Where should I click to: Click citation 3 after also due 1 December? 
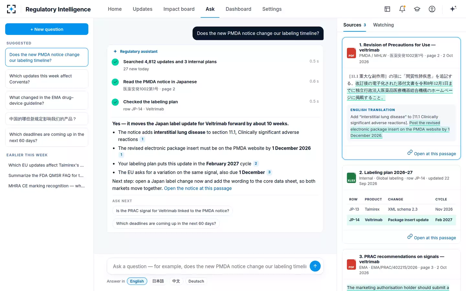pyautogui.click(x=269, y=172)
